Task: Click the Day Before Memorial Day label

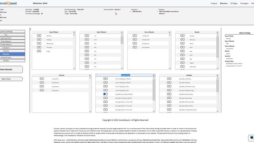Action: click(186, 102)
